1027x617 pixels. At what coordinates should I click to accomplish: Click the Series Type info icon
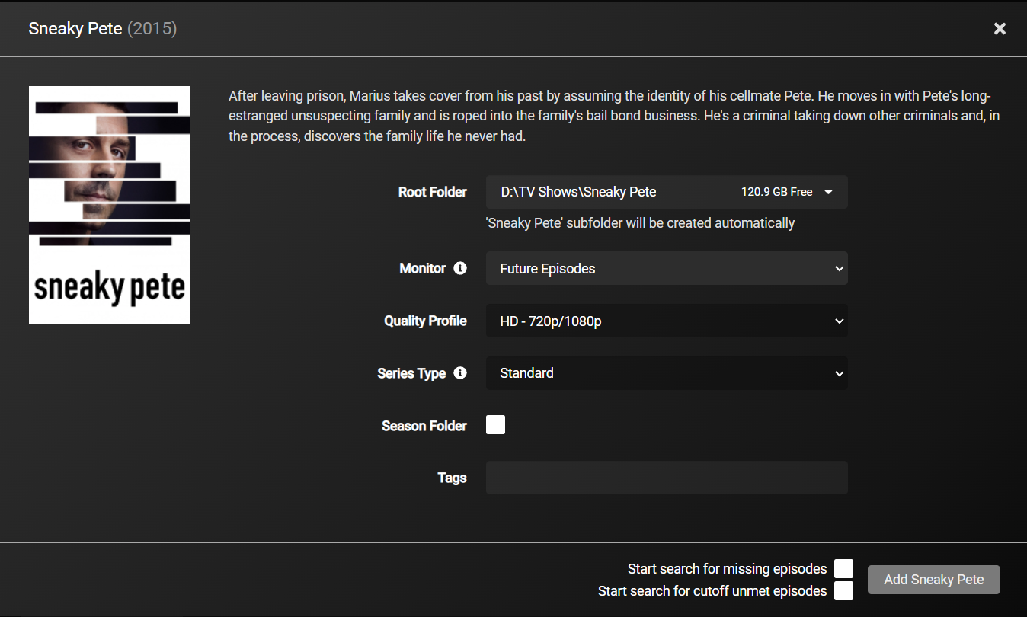460,373
